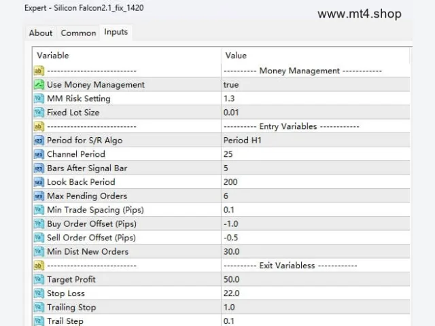
Task: Click the 'Money Management' section header value
Action: click(x=302, y=71)
